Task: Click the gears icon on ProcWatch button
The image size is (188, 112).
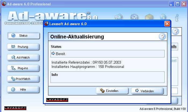Action: 13,79
